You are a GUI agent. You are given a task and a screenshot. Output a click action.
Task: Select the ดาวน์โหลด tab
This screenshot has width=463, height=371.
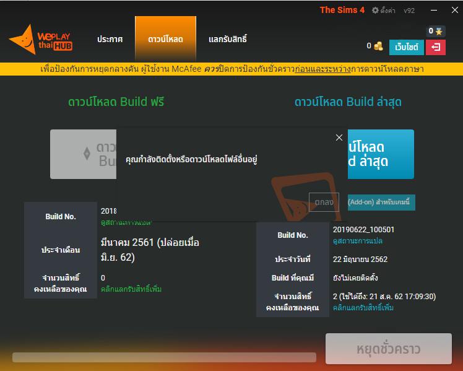(165, 39)
